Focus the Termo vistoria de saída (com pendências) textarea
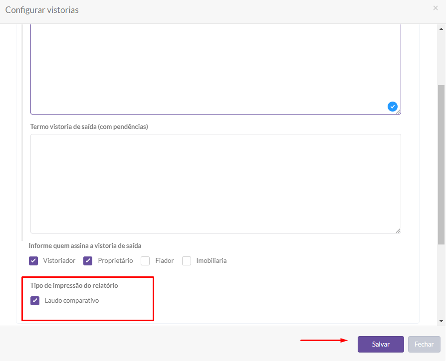Screen dimensions: 446x361 (216, 184)
